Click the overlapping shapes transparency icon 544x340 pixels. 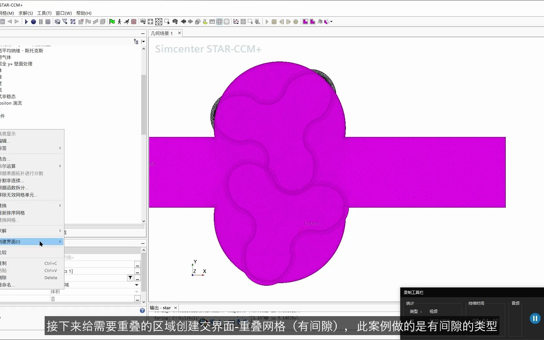[198, 22]
